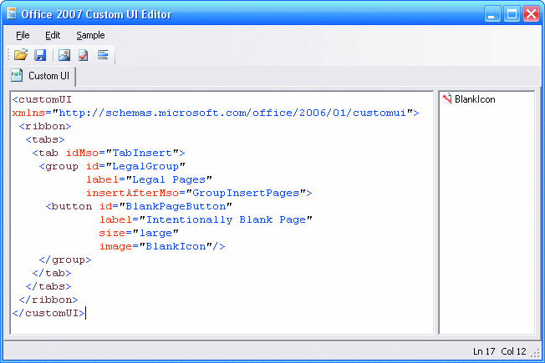Minimize the Custom UI Editor window
The image size is (545, 363).
click(x=492, y=14)
